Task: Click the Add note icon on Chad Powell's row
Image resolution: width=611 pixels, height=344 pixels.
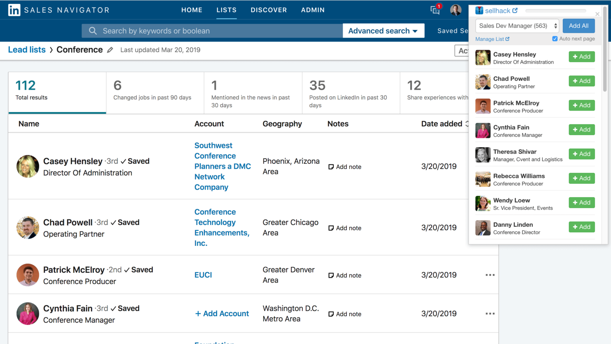Action: pos(331,228)
